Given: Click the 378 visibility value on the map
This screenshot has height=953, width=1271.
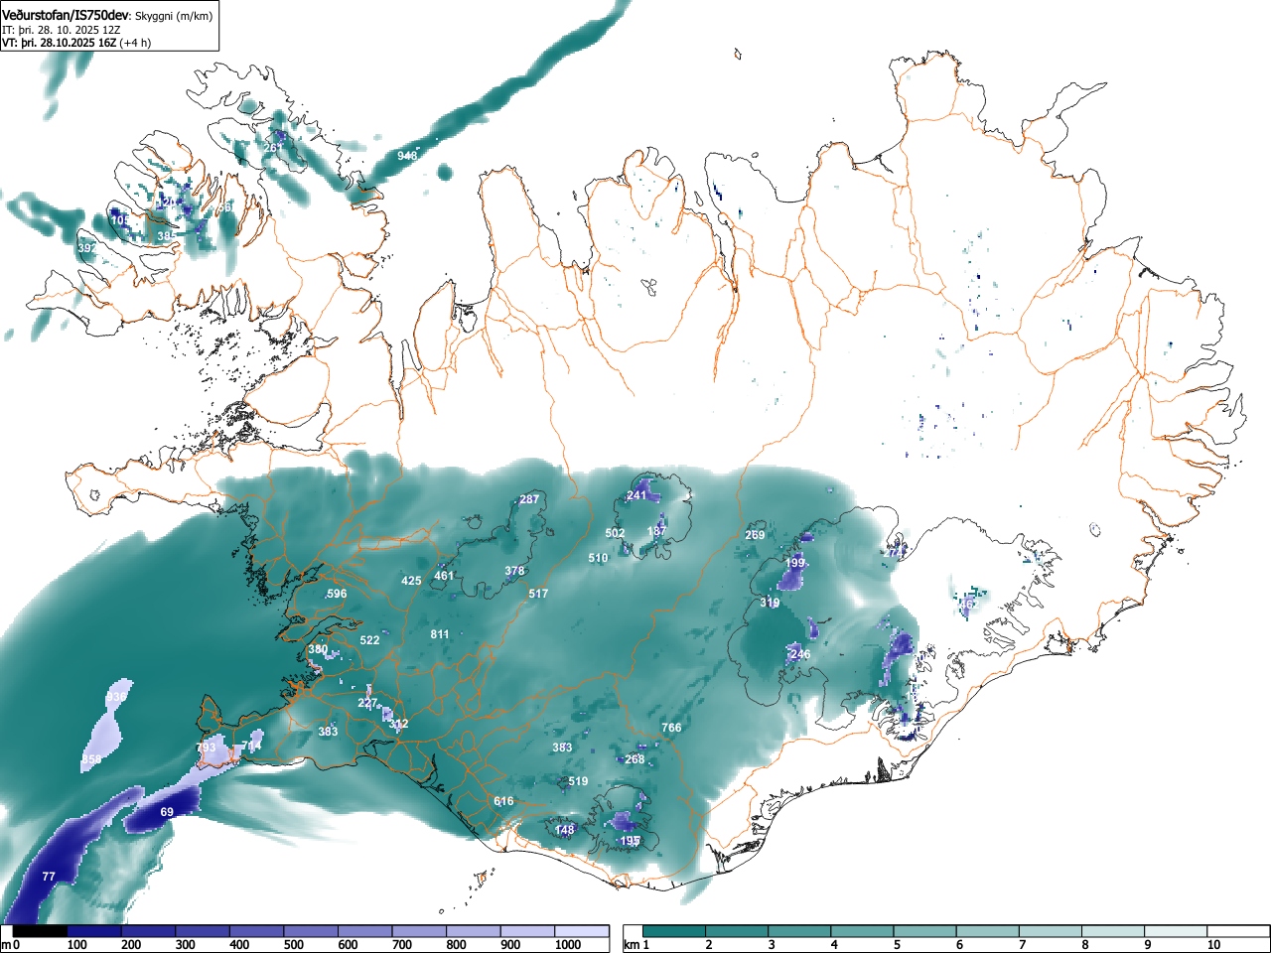Looking at the screenshot, I should coord(514,571).
